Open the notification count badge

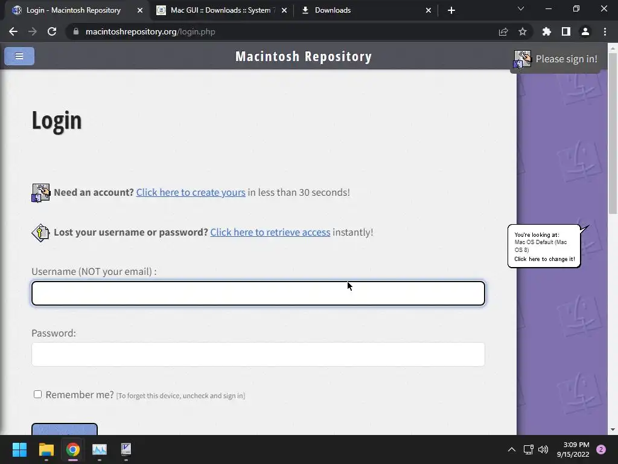[601, 449]
